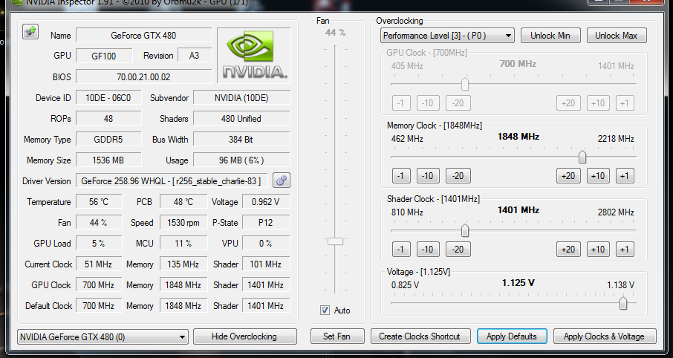Decrease Shader Clock by 20 MHz
This screenshot has width=673, height=358.
pyautogui.click(x=458, y=249)
